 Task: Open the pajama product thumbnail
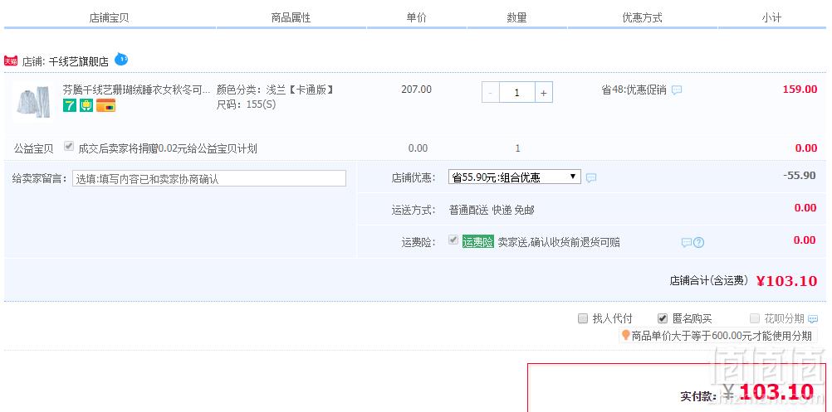point(33,102)
